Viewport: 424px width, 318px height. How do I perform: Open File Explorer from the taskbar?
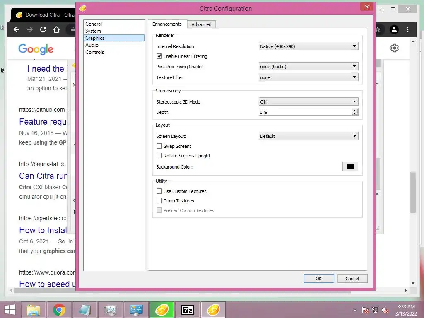coord(34,310)
